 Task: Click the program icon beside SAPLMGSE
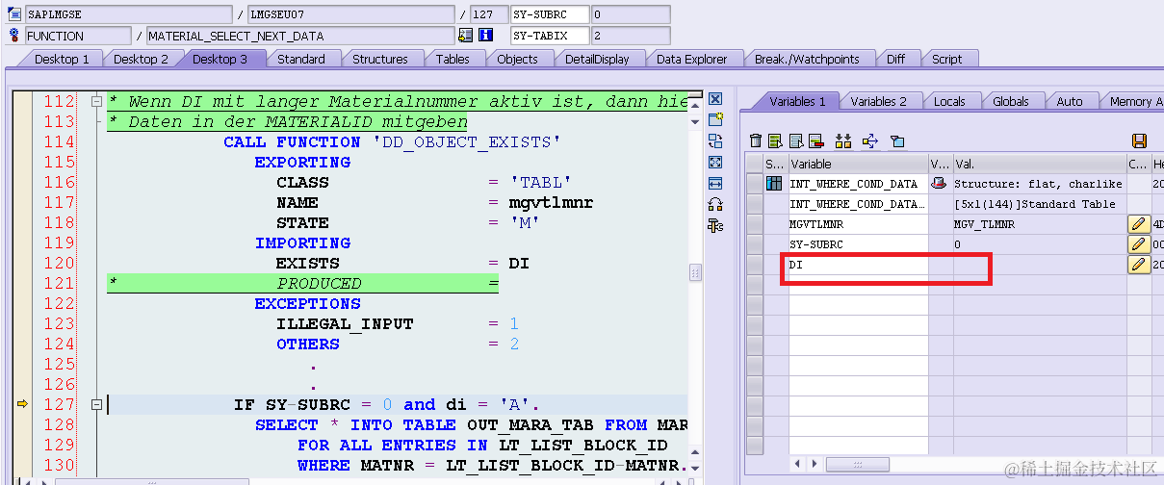(13, 14)
